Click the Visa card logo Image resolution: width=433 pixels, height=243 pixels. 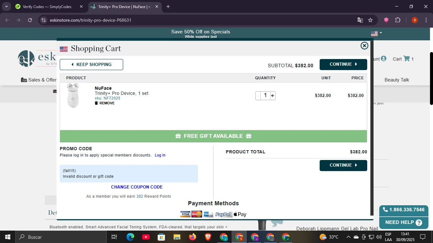(x=185, y=214)
